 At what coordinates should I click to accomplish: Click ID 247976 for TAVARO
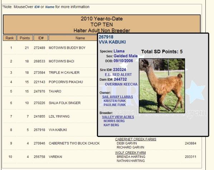pyautogui.click(x=39, y=91)
